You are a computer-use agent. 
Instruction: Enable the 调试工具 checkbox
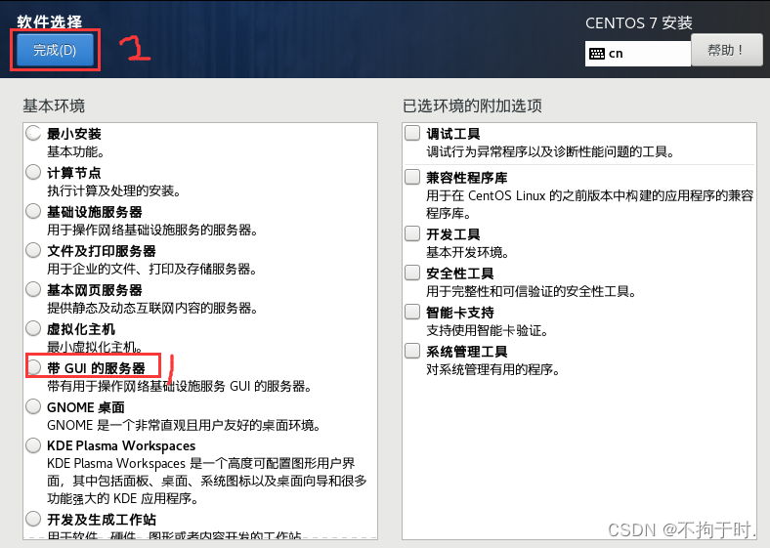tap(412, 133)
